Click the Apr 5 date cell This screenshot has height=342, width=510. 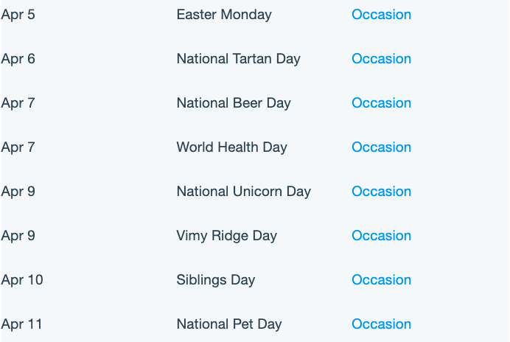[18, 15]
